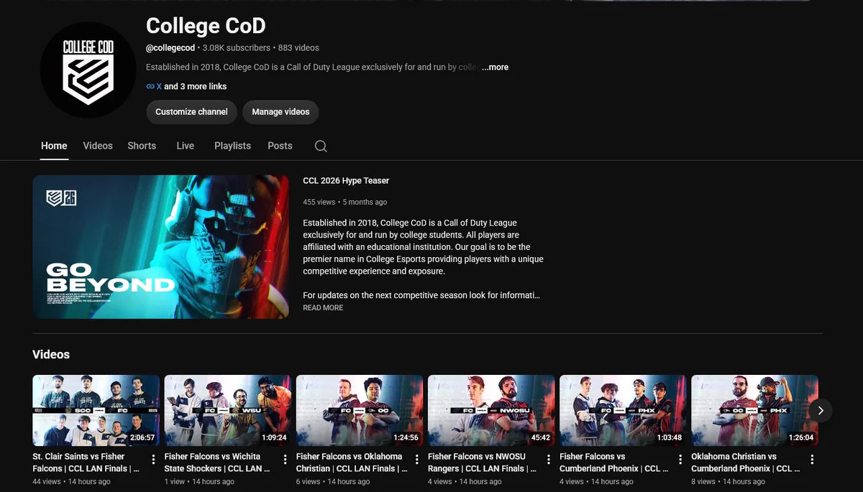Open menu for Fisher Falcons vs NWOSU video
The image size is (863, 492).
(x=548, y=460)
